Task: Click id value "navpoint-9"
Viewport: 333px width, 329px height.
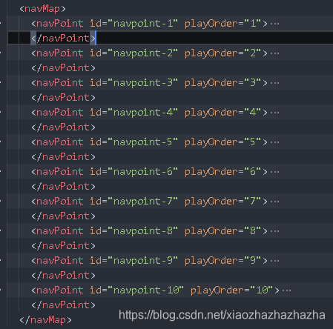Action: click(x=142, y=261)
